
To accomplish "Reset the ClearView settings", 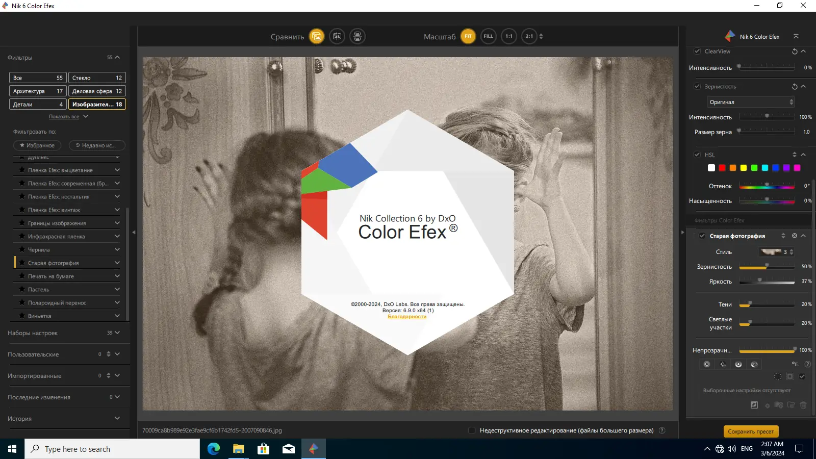I will (x=795, y=52).
